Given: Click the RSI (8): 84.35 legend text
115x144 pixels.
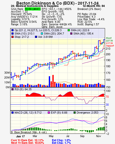Looking at the screenshot, I should tap(23, 89).
